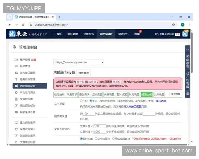Open 站点管理 in sidebar
Image resolution: width=199 pixels, height=159 pixels.
point(25,66)
